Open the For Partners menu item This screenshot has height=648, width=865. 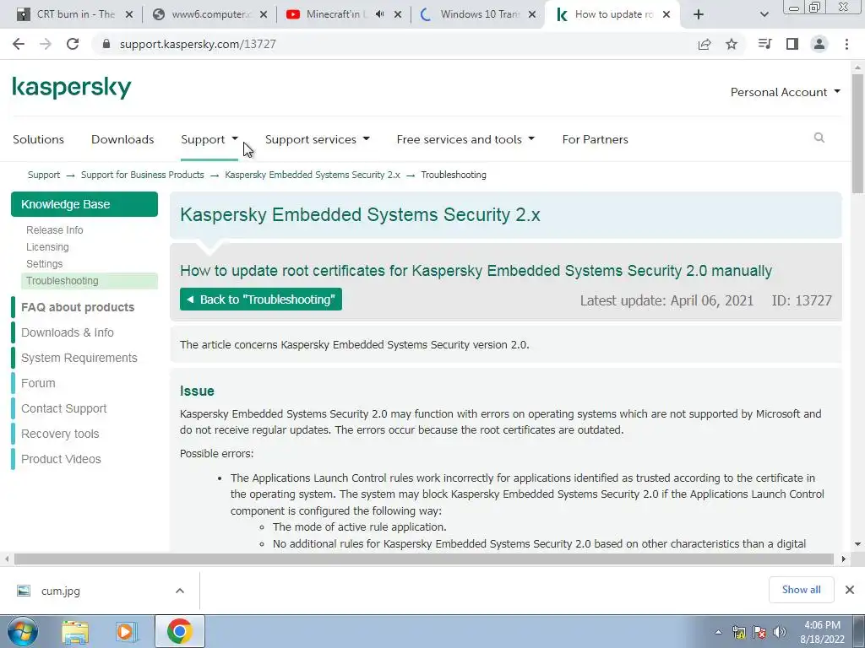click(x=596, y=139)
